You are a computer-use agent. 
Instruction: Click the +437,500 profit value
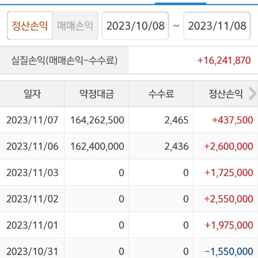tap(232, 120)
